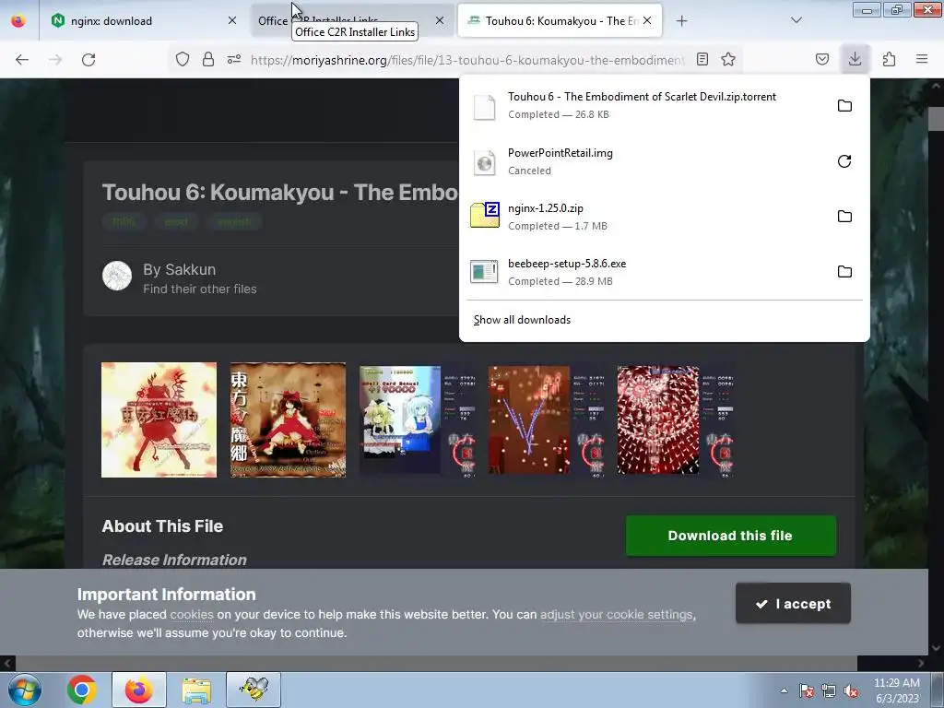The width and height of the screenshot is (944, 708).
Task: Bookmark this page with the star
Action: pos(728,59)
